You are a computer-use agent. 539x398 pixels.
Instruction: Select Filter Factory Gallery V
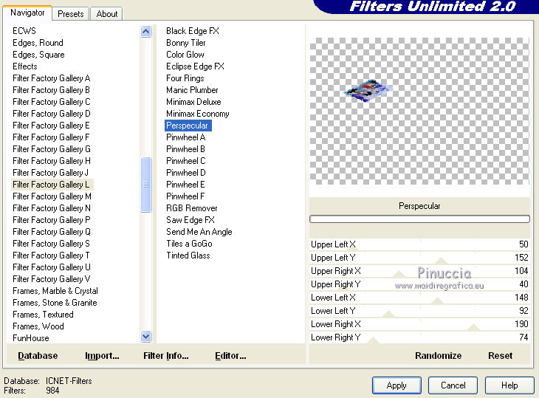(x=51, y=278)
